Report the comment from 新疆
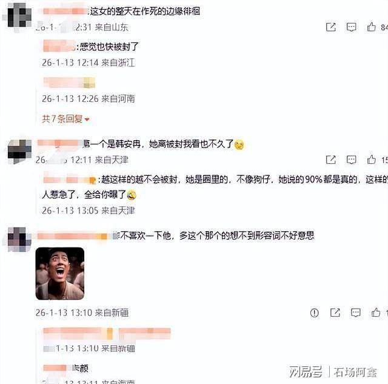This screenshot has height=384, width=388. pyautogui.click(x=314, y=312)
